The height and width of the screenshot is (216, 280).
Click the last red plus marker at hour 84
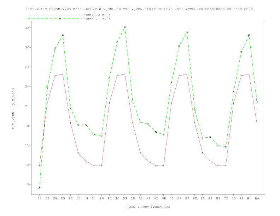pos(257,123)
